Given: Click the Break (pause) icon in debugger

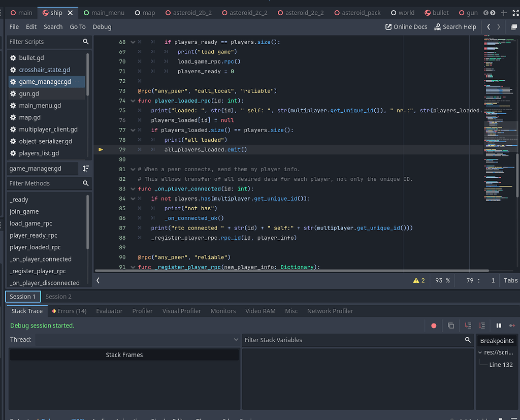Looking at the screenshot, I should (x=499, y=326).
